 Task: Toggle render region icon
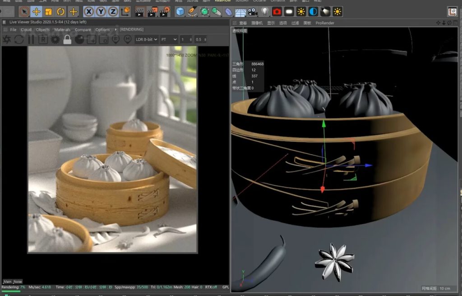pyautogui.click(x=91, y=39)
